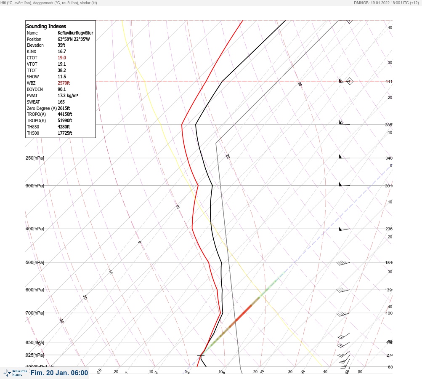Click the '441' flight level label at right edge

pyautogui.click(x=389, y=81)
